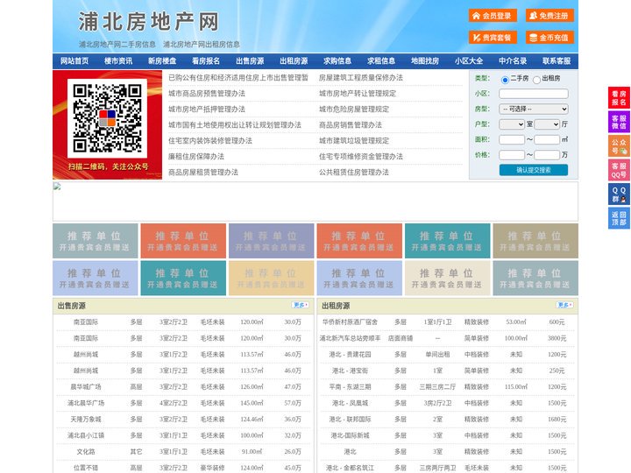Open 天隆万象城 sale listing
This screenshot has height=473, width=631.
[86, 419]
